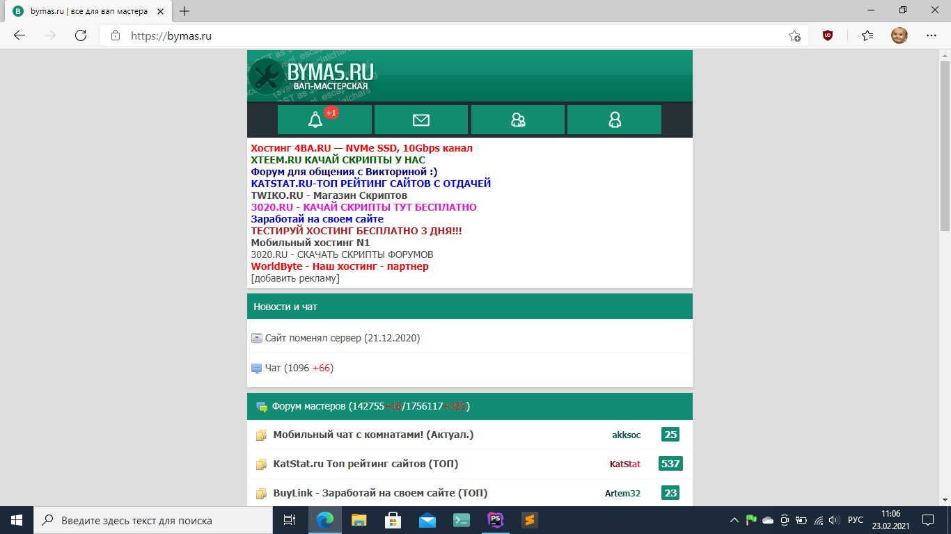Open a new browser tab
This screenshot has height=534, width=951.
click(x=184, y=11)
